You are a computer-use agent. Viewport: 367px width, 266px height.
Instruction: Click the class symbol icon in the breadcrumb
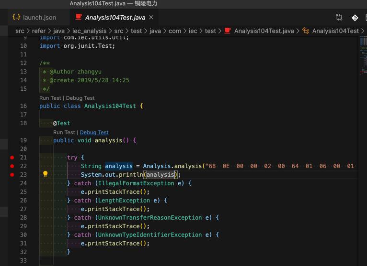(306, 31)
